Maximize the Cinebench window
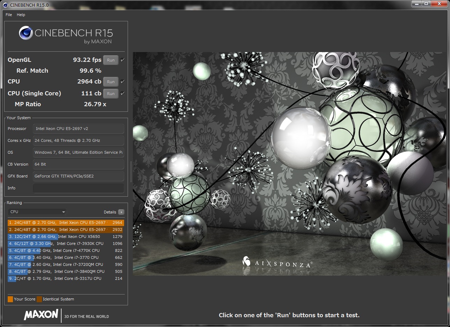The height and width of the screenshot is (327, 450). tap(426, 4)
